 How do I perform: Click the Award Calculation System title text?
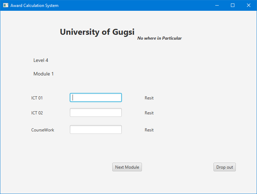[x=34, y=6]
